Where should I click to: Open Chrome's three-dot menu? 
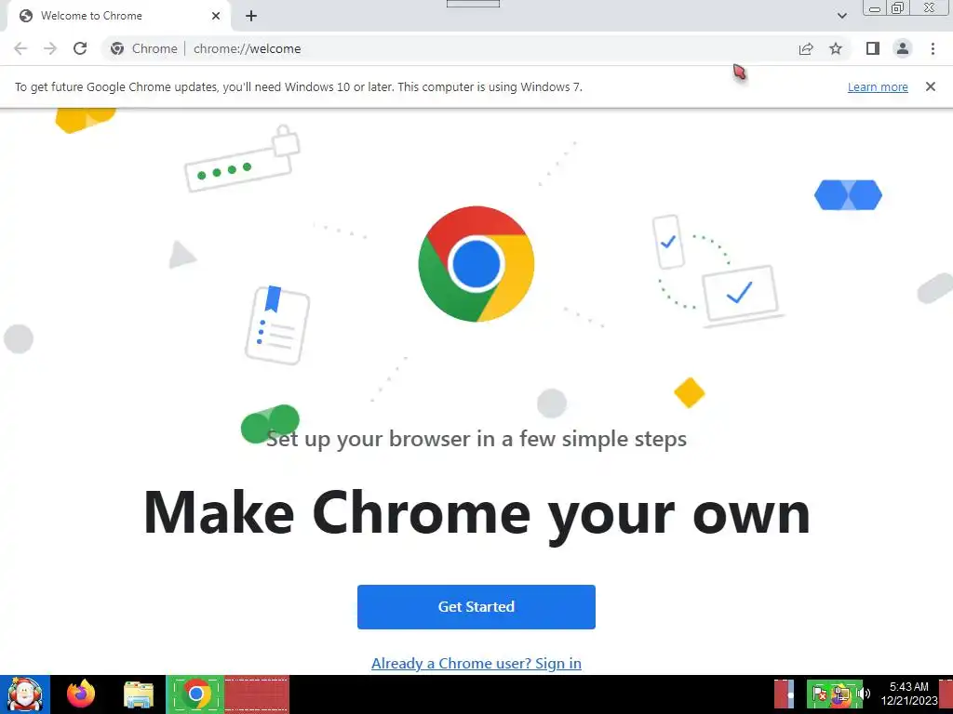point(933,48)
